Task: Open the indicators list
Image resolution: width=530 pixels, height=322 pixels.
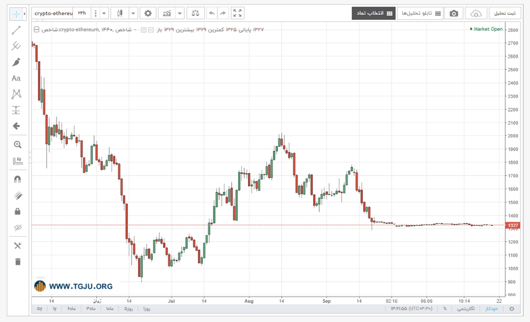Action: pos(167,13)
